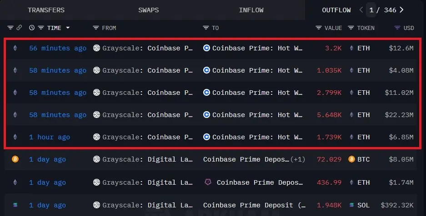The image size is (426, 216).
Task: Click Coinbase logo icon in $4.08M row
Action: (x=206, y=70)
